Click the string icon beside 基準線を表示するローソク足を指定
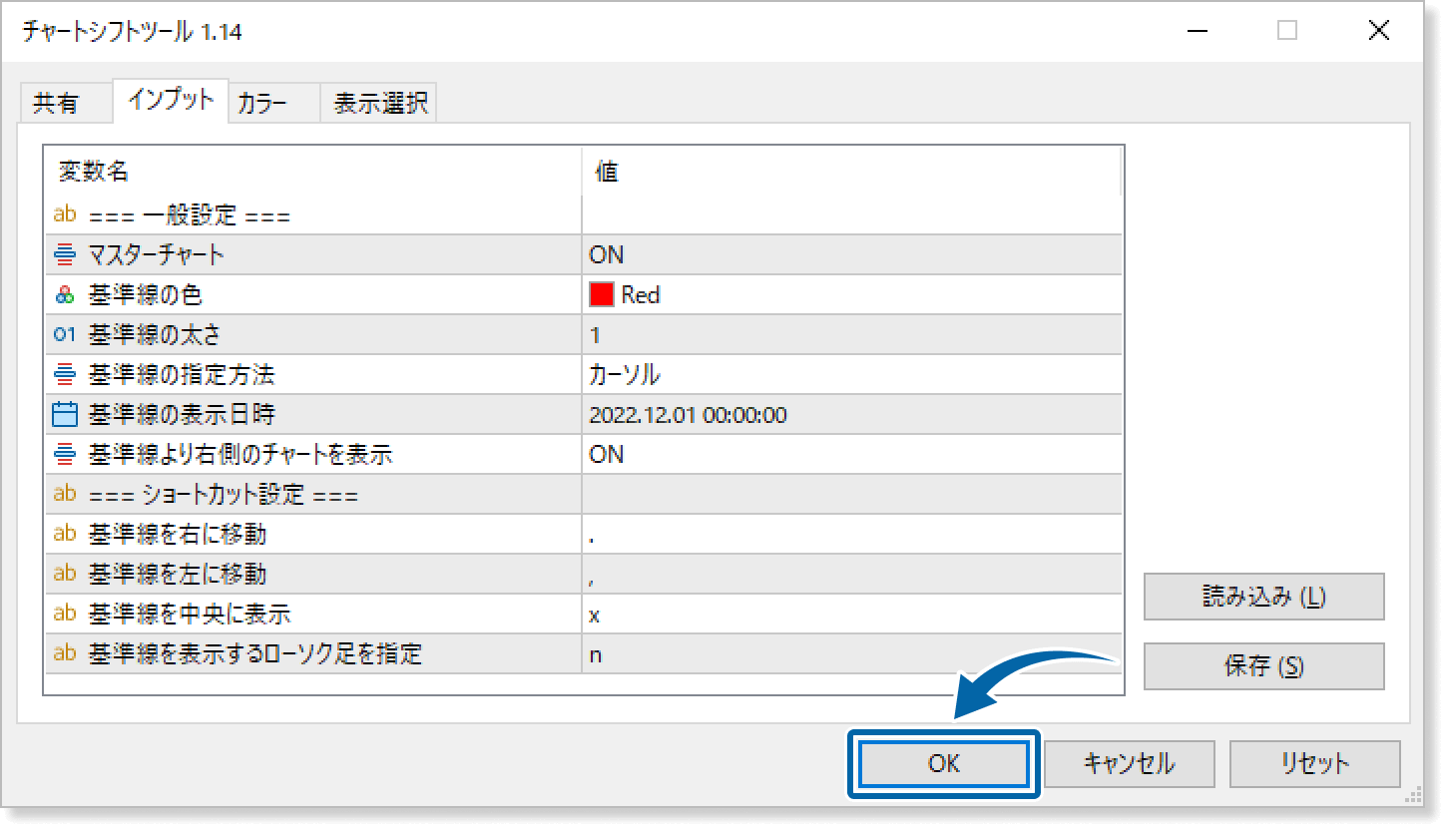The height and width of the screenshot is (828, 1447). tap(65, 653)
